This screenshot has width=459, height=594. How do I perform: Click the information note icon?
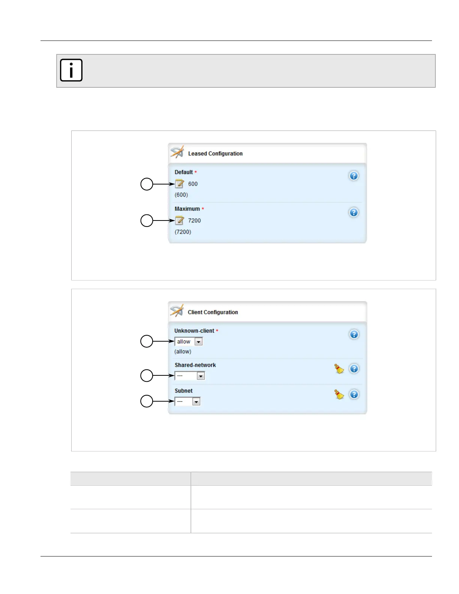[x=71, y=70]
